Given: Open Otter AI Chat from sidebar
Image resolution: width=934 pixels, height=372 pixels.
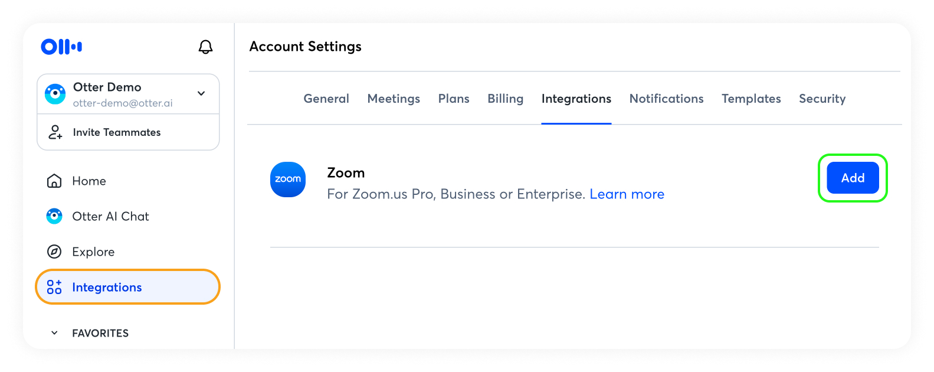Looking at the screenshot, I should (x=110, y=217).
